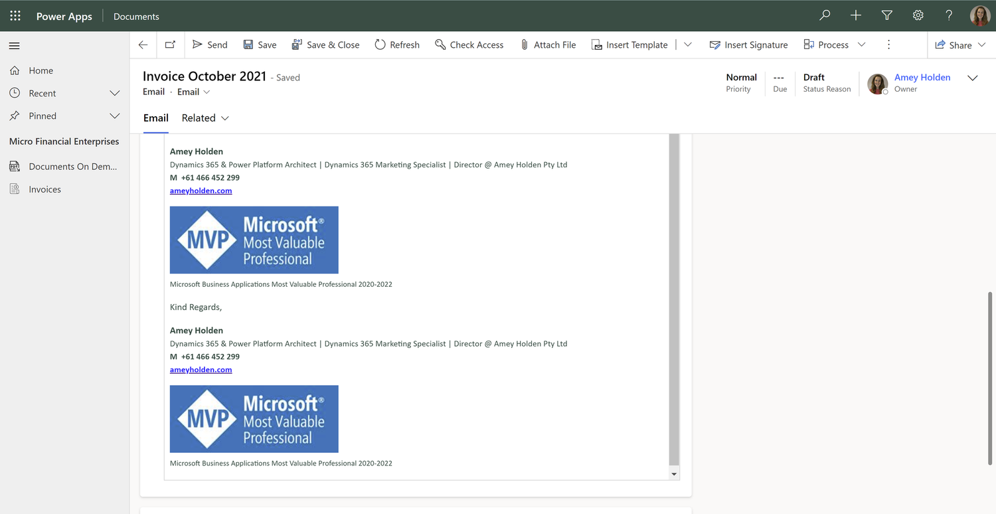Image resolution: width=996 pixels, height=514 pixels.
Task: Open the Power Apps waffle menu
Action: [x=15, y=15]
